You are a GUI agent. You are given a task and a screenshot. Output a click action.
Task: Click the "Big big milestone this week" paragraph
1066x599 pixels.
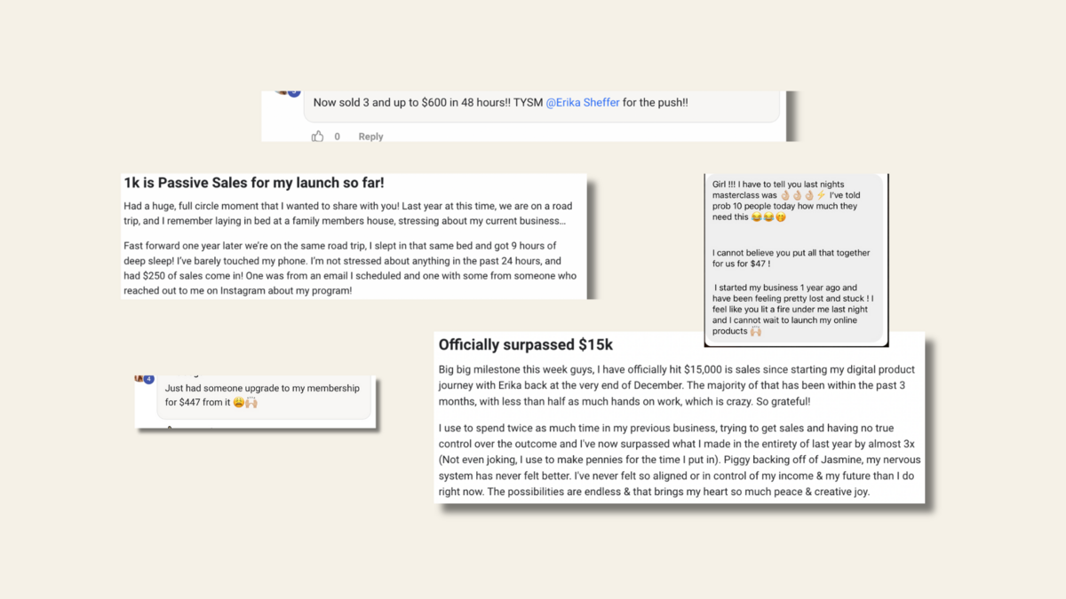point(677,385)
